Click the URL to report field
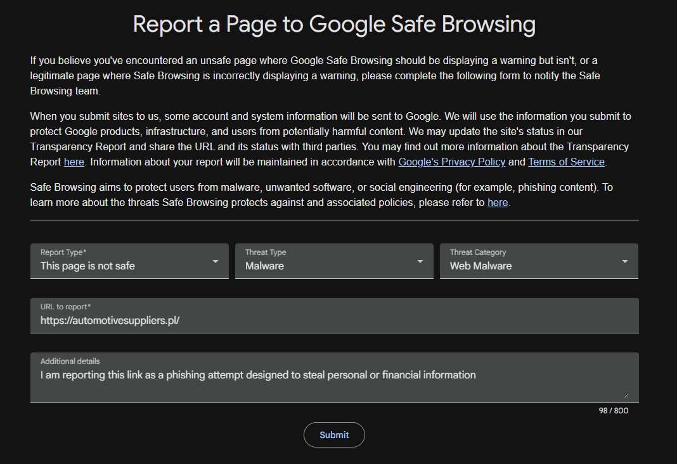 (x=335, y=316)
